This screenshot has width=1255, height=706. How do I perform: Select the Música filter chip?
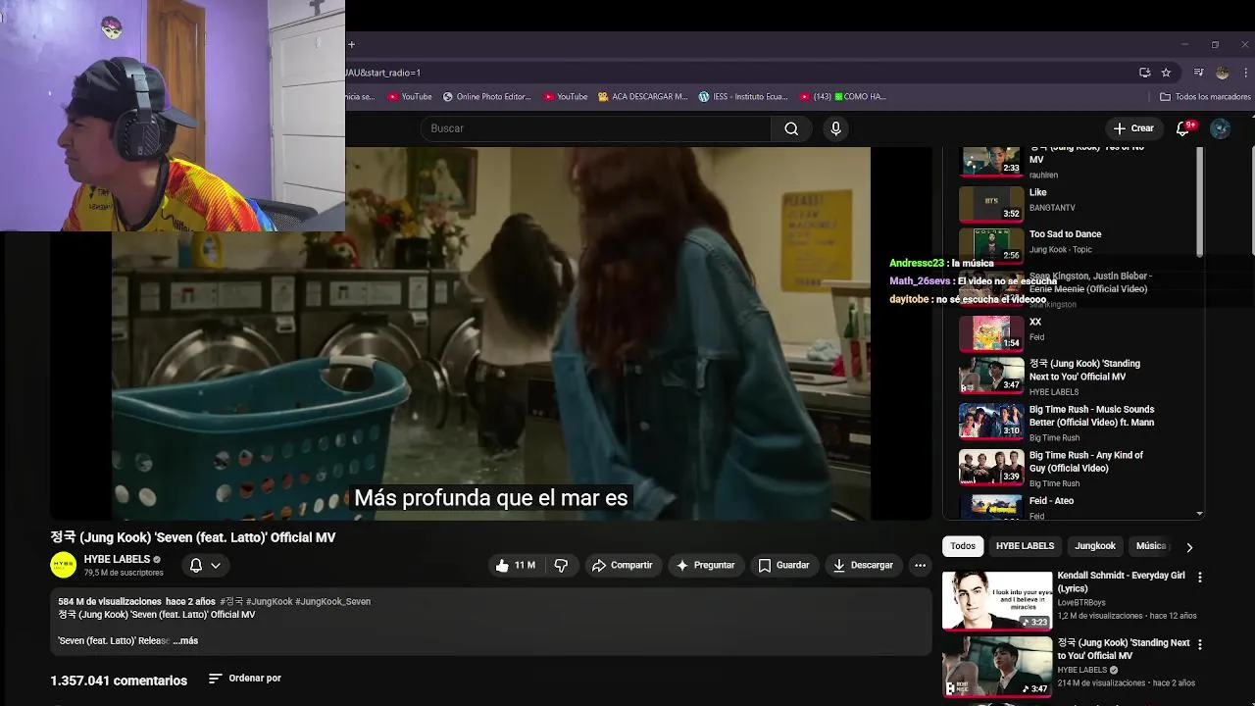click(x=1150, y=546)
